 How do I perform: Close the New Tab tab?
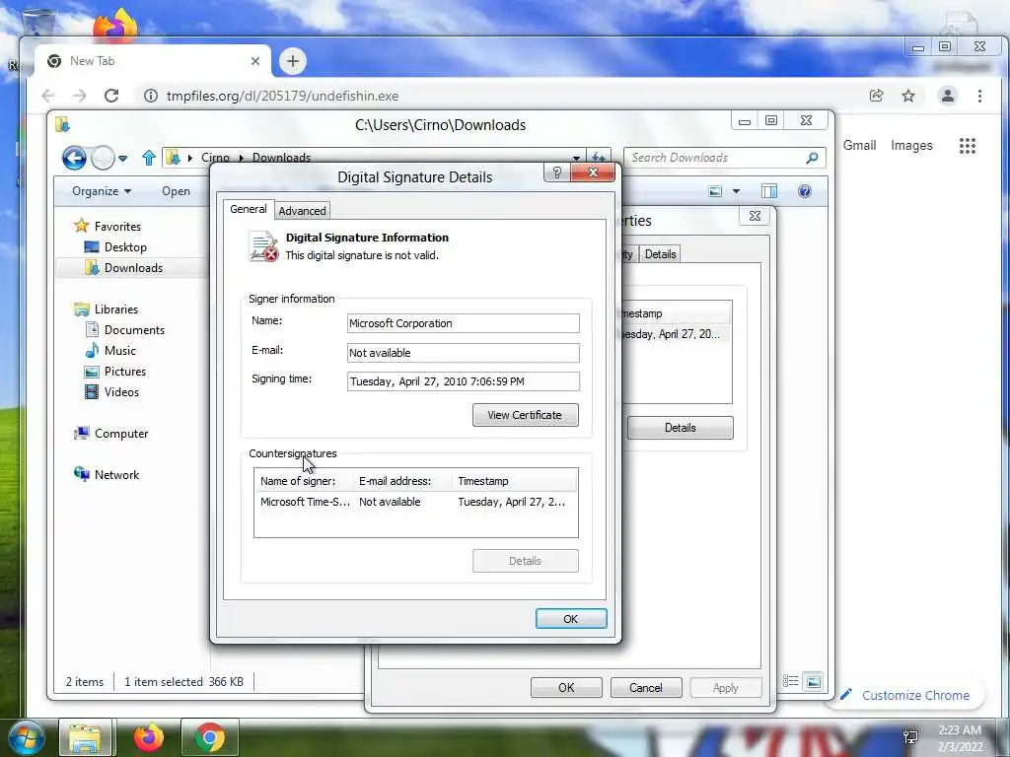pyautogui.click(x=255, y=61)
